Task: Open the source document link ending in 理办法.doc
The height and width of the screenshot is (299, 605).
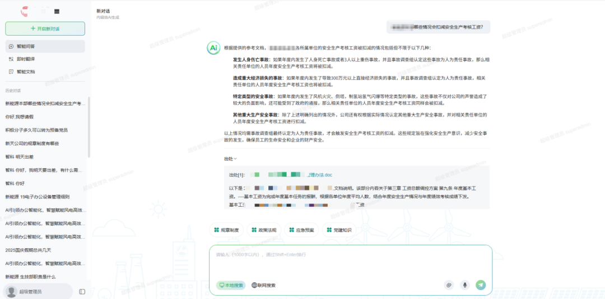Action: pyautogui.click(x=319, y=175)
